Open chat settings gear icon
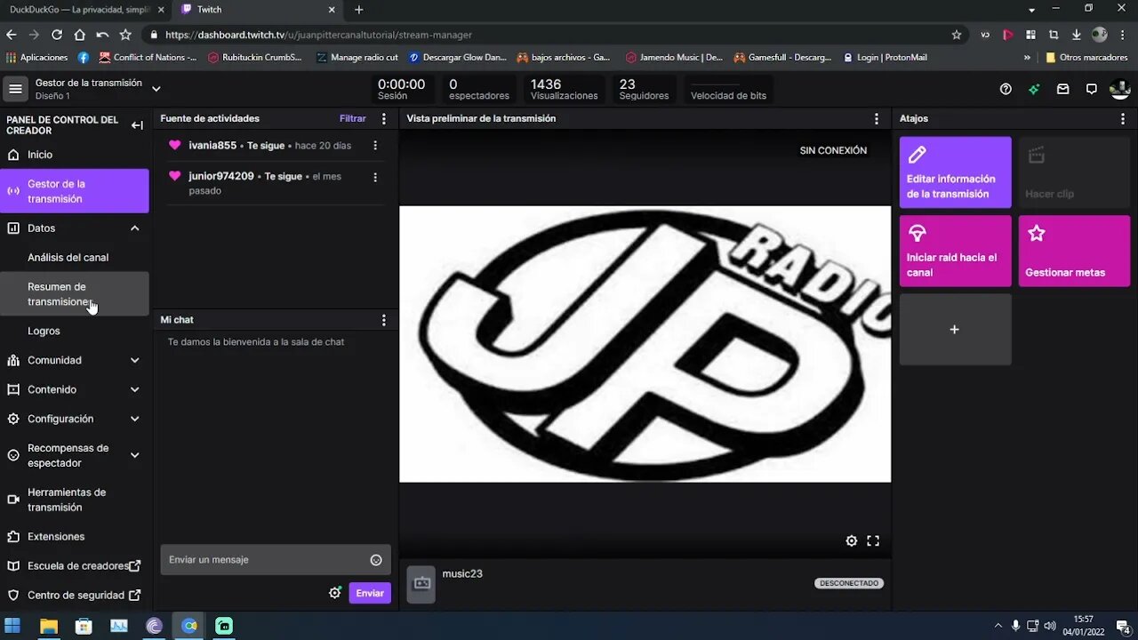1138x640 pixels. pos(335,593)
